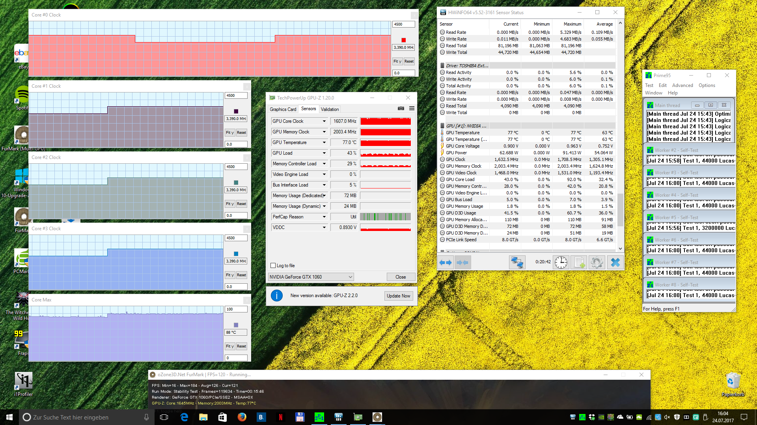This screenshot has width=757, height=425.
Task: Click blue X icon in HWiNFO toolbar
Action: click(615, 262)
